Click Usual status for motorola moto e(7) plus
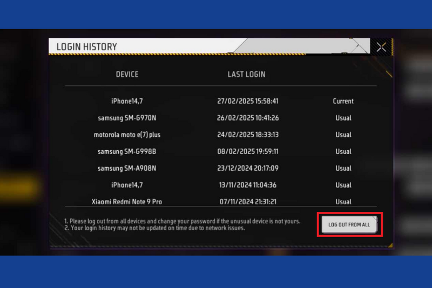Viewport: 432px width, 288px height. click(343, 135)
